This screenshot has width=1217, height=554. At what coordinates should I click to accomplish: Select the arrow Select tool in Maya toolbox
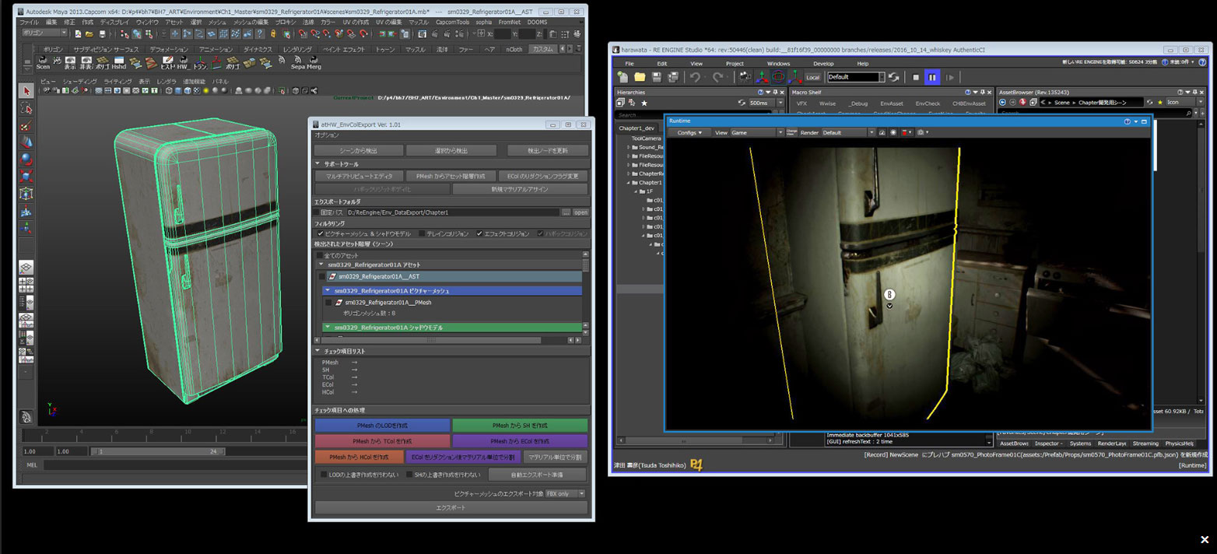(26, 92)
